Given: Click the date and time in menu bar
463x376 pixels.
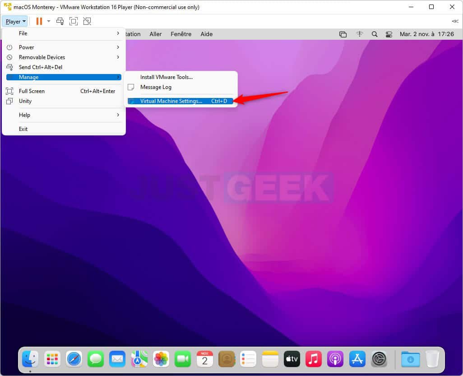Looking at the screenshot, I should pos(427,34).
